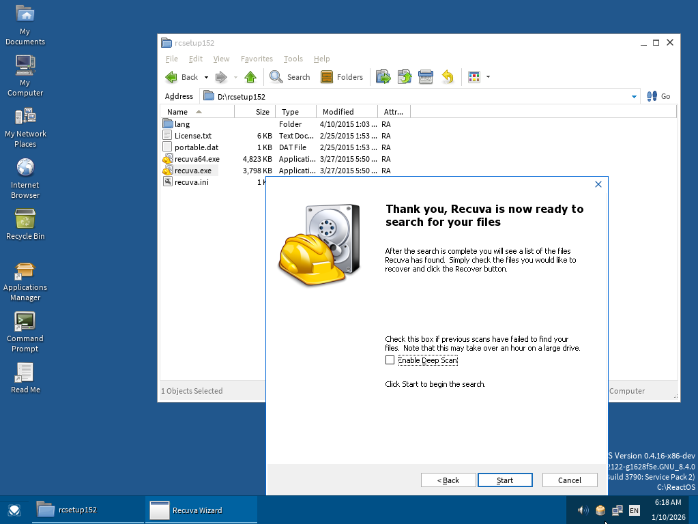Enable Deep Scan checkbox
Viewport: 698px width, 524px height.
coord(390,360)
